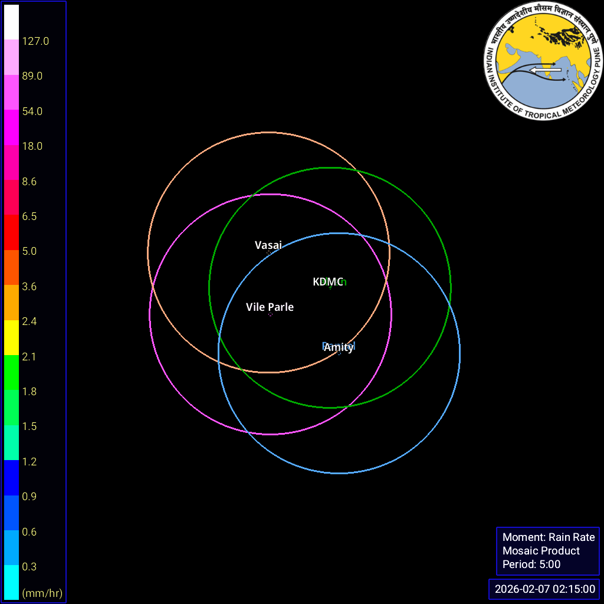Pick the pure red swatch in the legend
This screenshot has width=604, height=604.
(x=11, y=232)
